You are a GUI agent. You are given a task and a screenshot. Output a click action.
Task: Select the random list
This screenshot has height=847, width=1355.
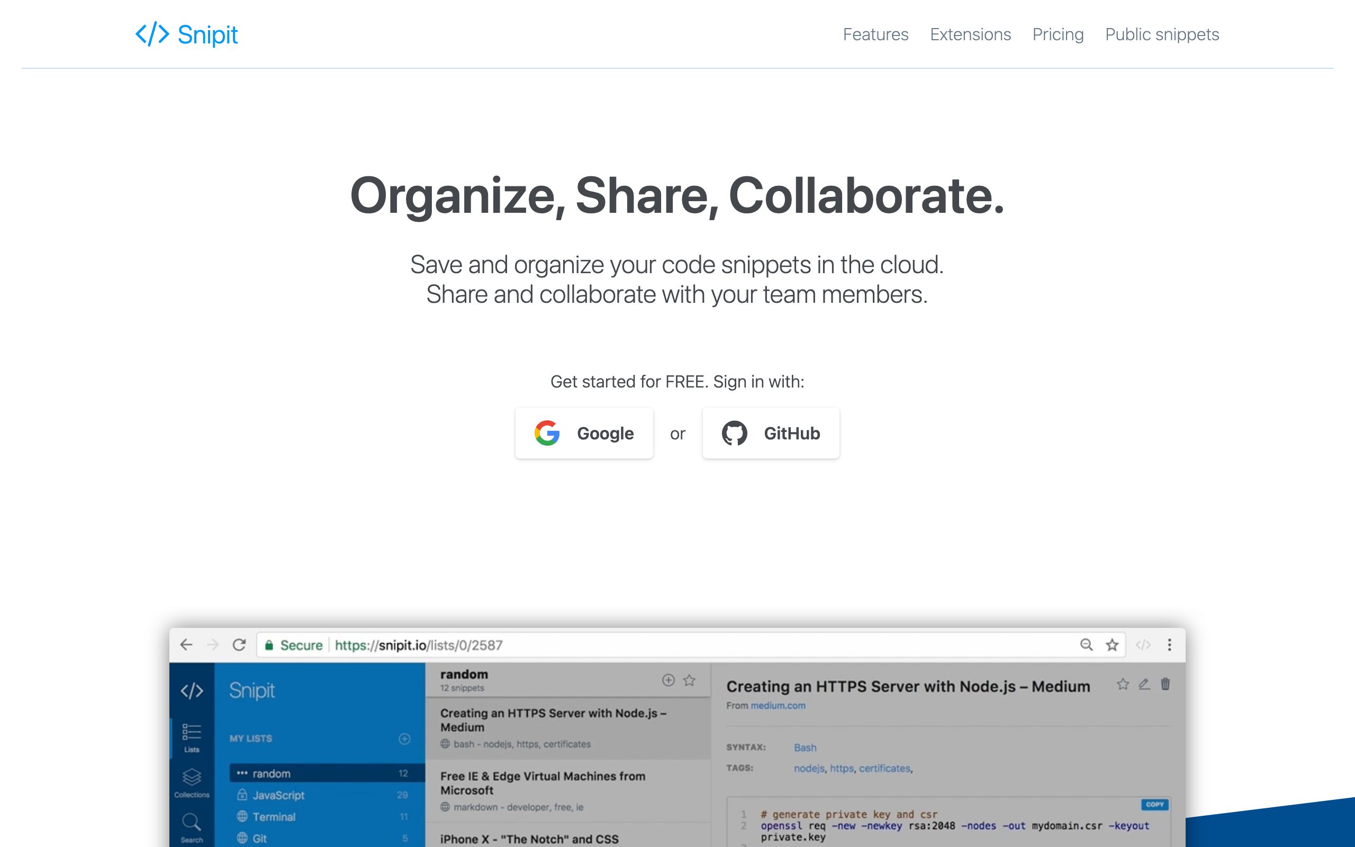(327, 773)
